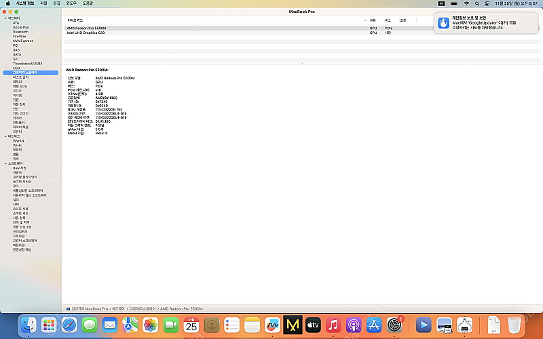
Task: Open the 편집 menu
Action: pos(56,3)
